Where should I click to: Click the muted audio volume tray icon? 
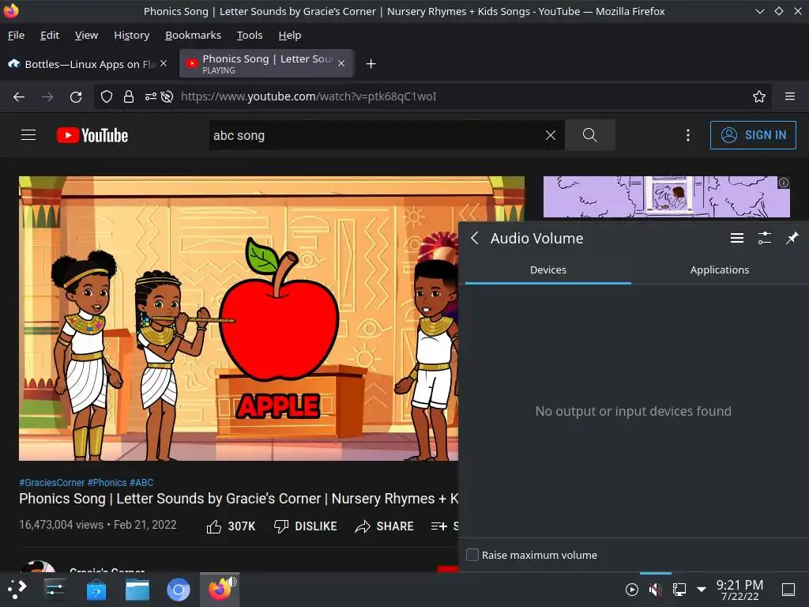pyautogui.click(x=655, y=590)
